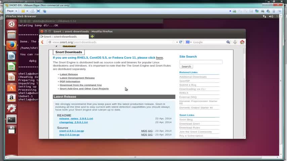Open Download from the command line link
Screen dimensions: 287x161
pyautogui.click(x=81, y=85)
